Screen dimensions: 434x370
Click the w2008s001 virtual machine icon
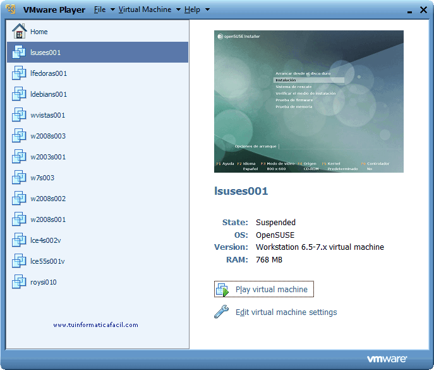19,219
